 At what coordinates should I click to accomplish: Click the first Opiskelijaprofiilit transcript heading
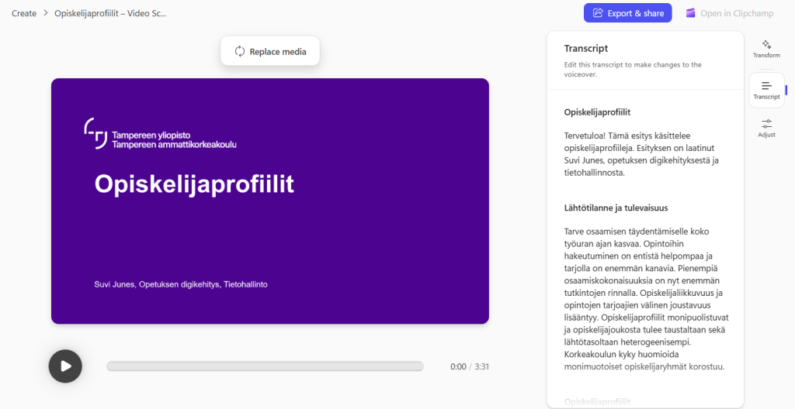click(x=597, y=112)
